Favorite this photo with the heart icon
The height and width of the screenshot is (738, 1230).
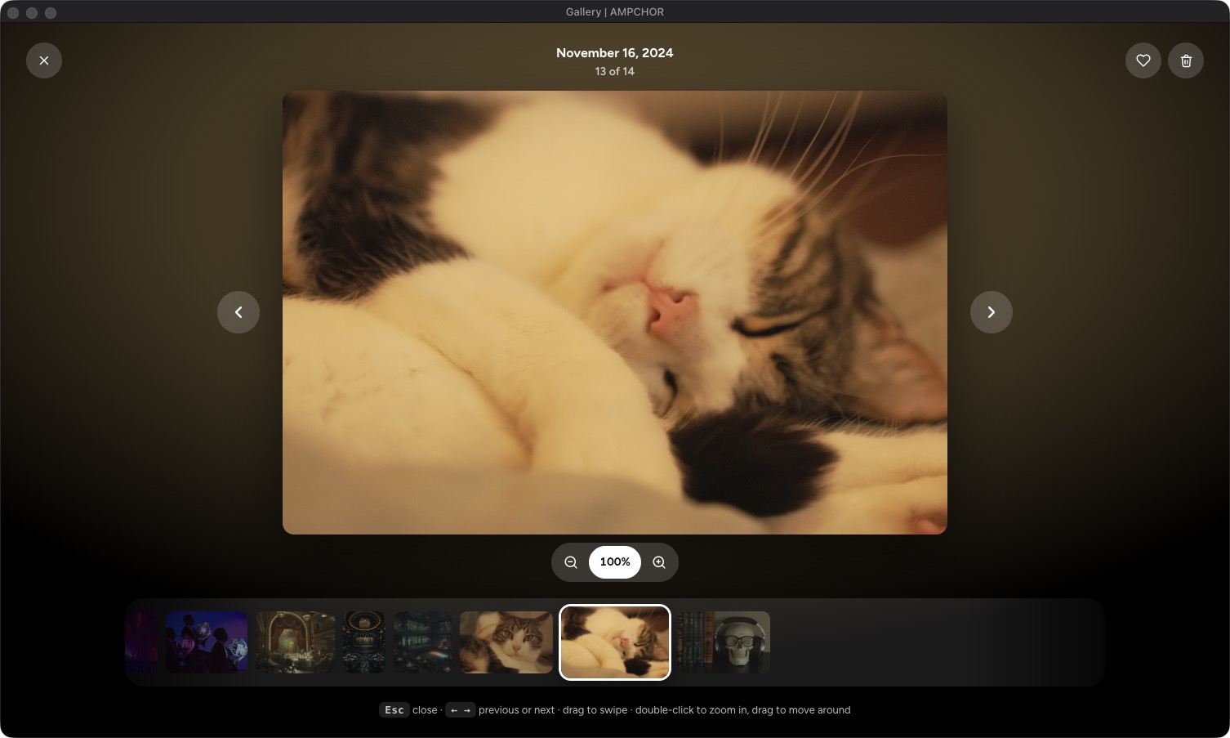pyautogui.click(x=1143, y=60)
